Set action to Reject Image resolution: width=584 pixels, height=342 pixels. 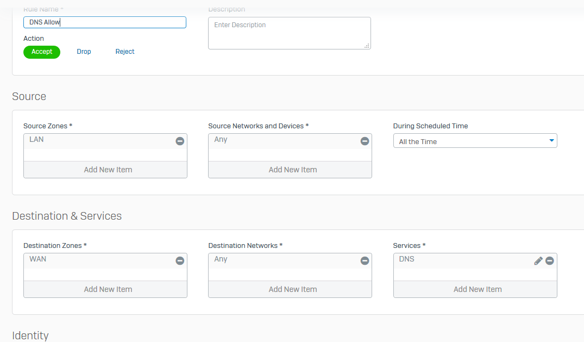[x=125, y=52]
